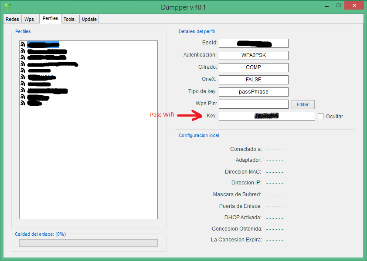The height and width of the screenshot is (261, 367).
Task: Click the 'Direccion IP:' label
Action: (x=246, y=183)
